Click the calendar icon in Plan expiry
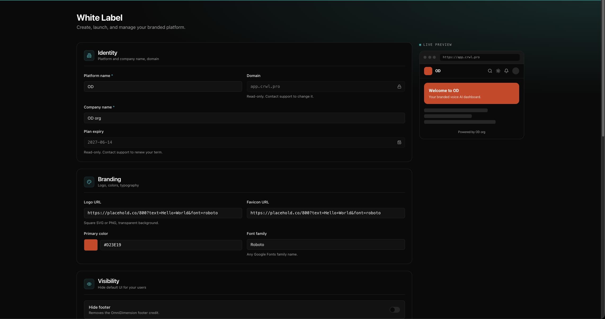The height and width of the screenshot is (319, 605). 399,142
